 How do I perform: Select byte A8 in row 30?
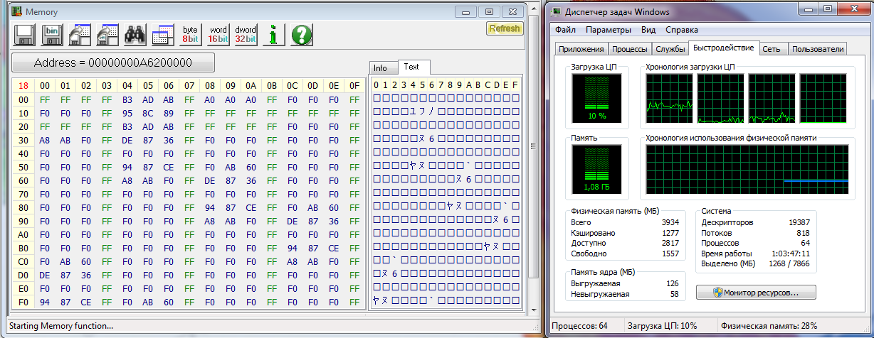tap(44, 140)
